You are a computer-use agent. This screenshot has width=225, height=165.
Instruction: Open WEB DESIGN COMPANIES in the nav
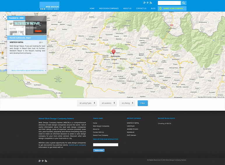tap(109, 8)
